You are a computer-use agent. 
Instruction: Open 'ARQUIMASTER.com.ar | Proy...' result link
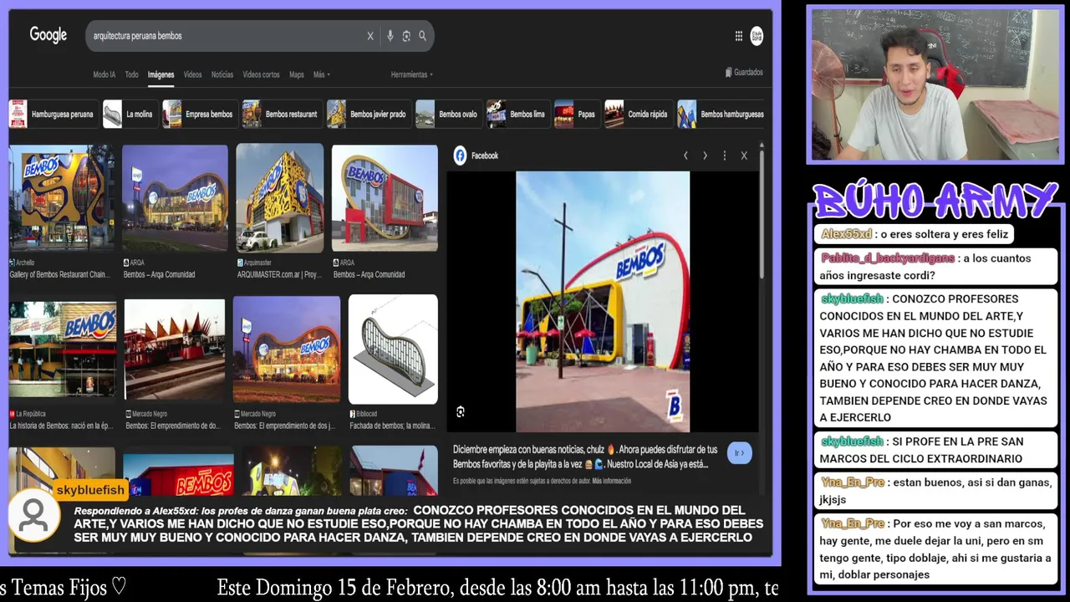point(280,274)
